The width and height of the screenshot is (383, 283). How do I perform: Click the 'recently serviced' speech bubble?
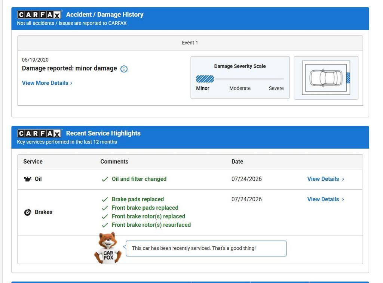pyautogui.click(x=206, y=249)
